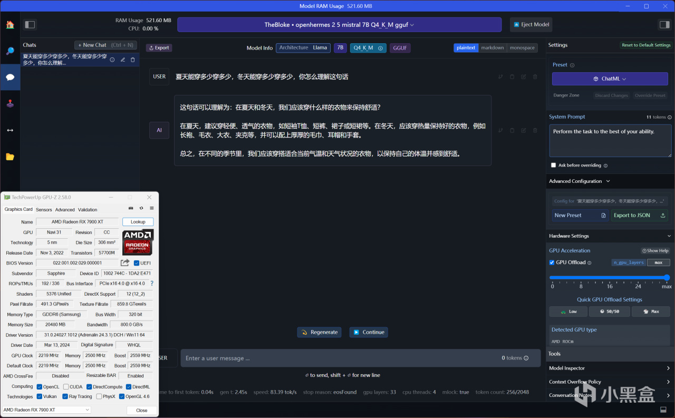Image resolution: width=675 pixels, height=418 pixels.
Task: Open the GPU-Z hamburger menu
Action: click(152, 208)
